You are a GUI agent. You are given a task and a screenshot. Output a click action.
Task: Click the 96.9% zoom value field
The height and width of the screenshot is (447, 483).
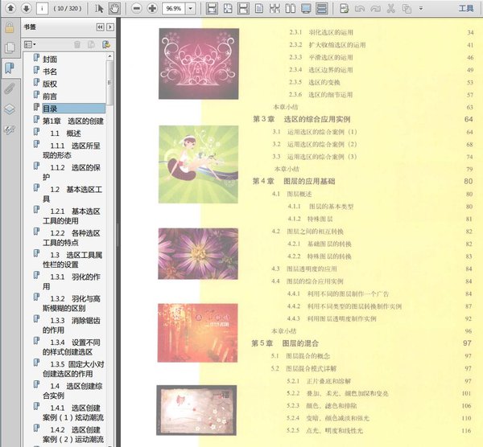[x=174, y=8]
